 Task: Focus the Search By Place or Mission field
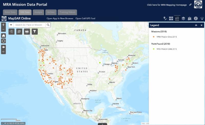click(x=29, y=25)
